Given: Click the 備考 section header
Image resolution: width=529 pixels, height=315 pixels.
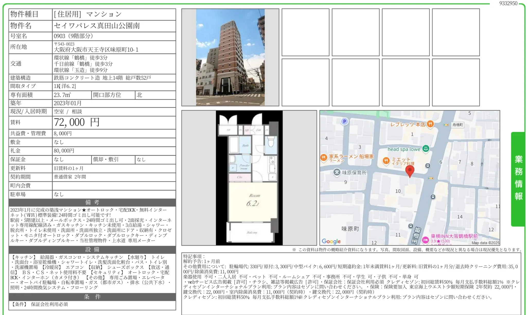Looking at the screenshot, I should click(x=92, y=202).
